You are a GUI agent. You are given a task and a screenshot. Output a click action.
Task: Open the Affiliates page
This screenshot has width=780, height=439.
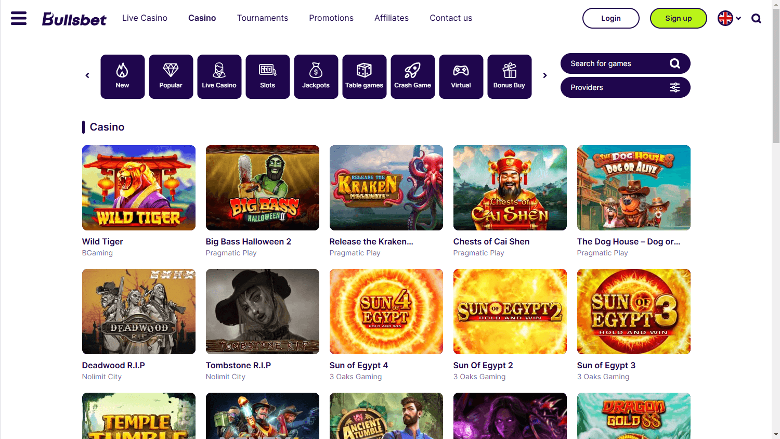392,18
